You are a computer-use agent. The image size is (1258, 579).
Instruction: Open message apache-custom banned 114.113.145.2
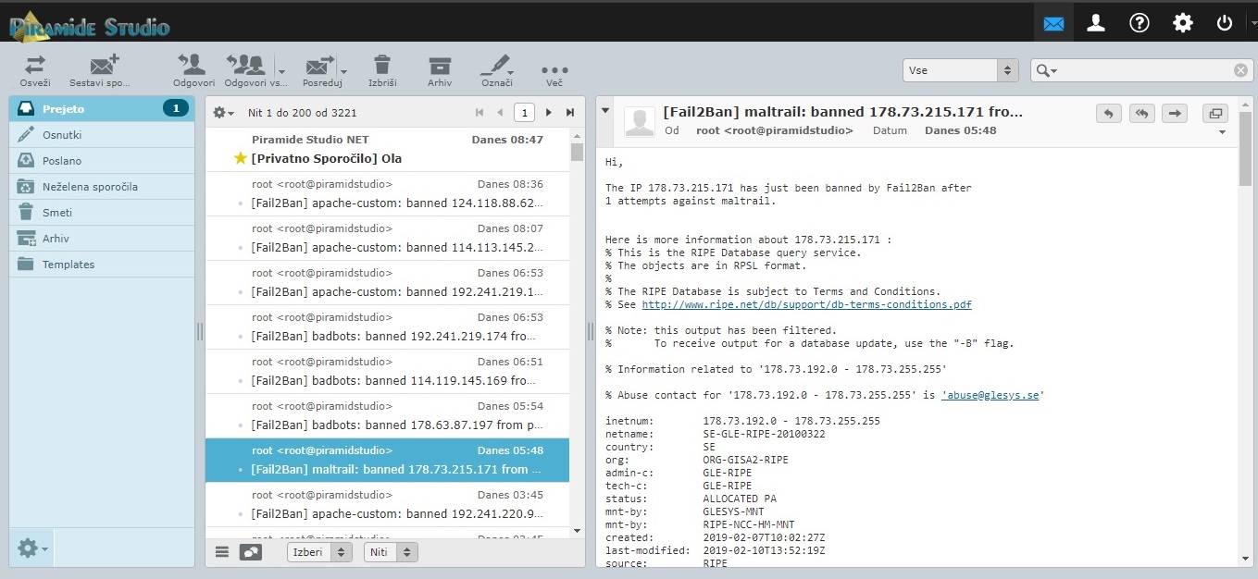[x=387, y=239]
